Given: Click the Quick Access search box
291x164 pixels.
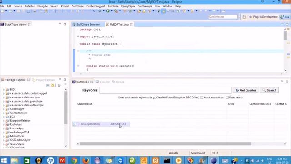Looking at the screenshot, I should point(223,17).
